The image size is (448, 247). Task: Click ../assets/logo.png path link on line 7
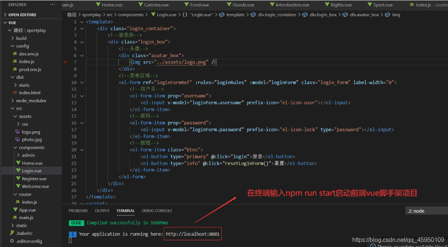click(181, 62)
